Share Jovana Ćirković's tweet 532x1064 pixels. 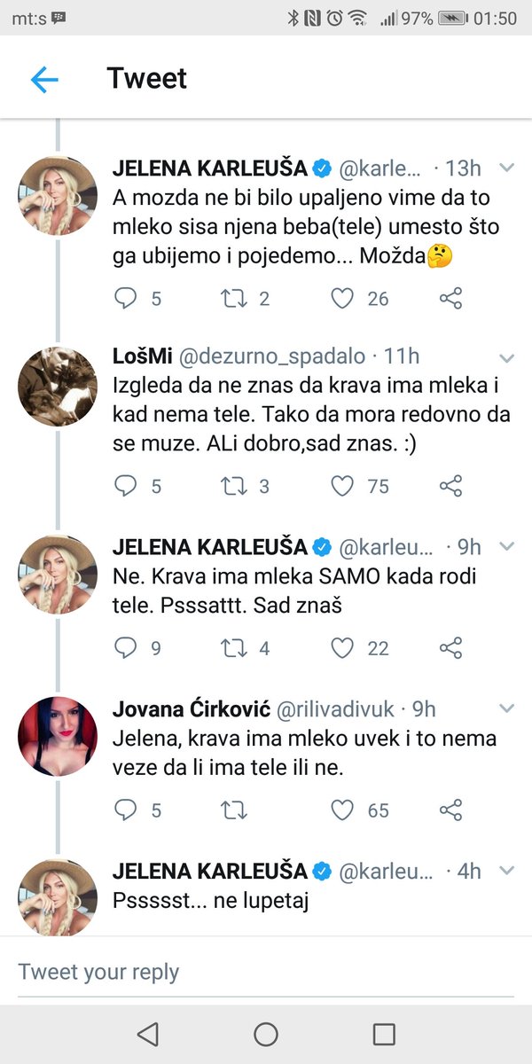point(451,810)
